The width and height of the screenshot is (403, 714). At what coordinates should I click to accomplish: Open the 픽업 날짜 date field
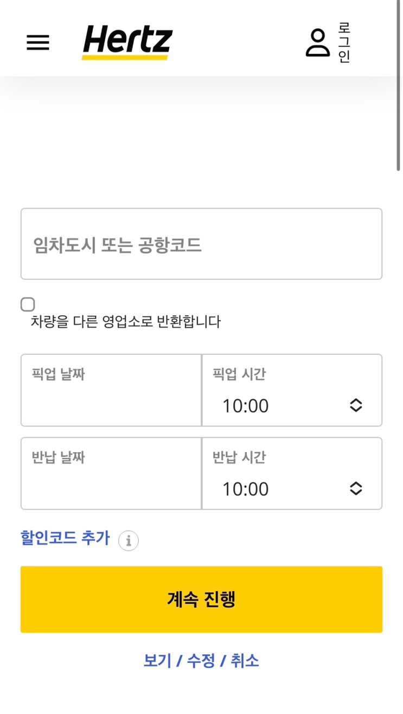(111, 390)
